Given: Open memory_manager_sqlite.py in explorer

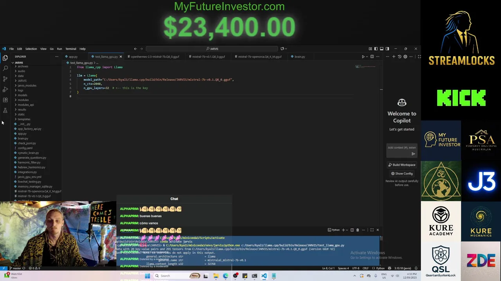Looking at the screenshot, I should click(35, 187).
